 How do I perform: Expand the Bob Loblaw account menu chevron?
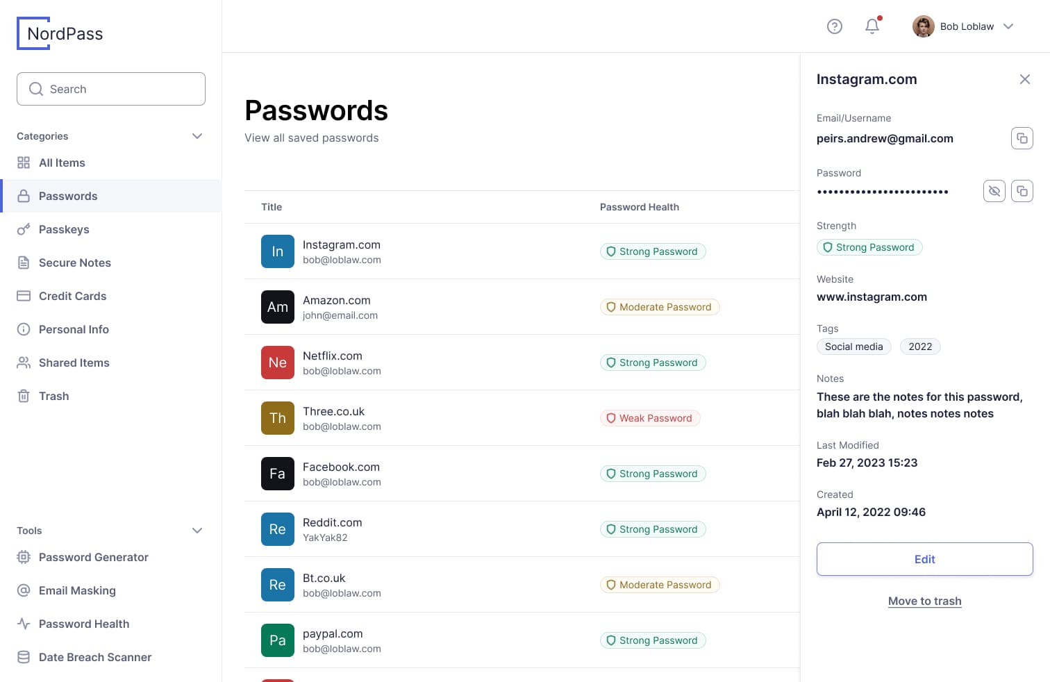click(1008, 26)
